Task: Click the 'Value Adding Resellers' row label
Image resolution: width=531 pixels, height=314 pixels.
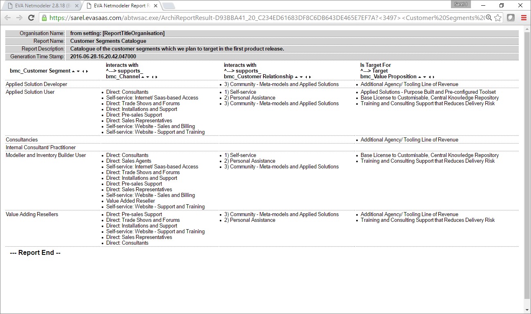Action: coord(32,214)
